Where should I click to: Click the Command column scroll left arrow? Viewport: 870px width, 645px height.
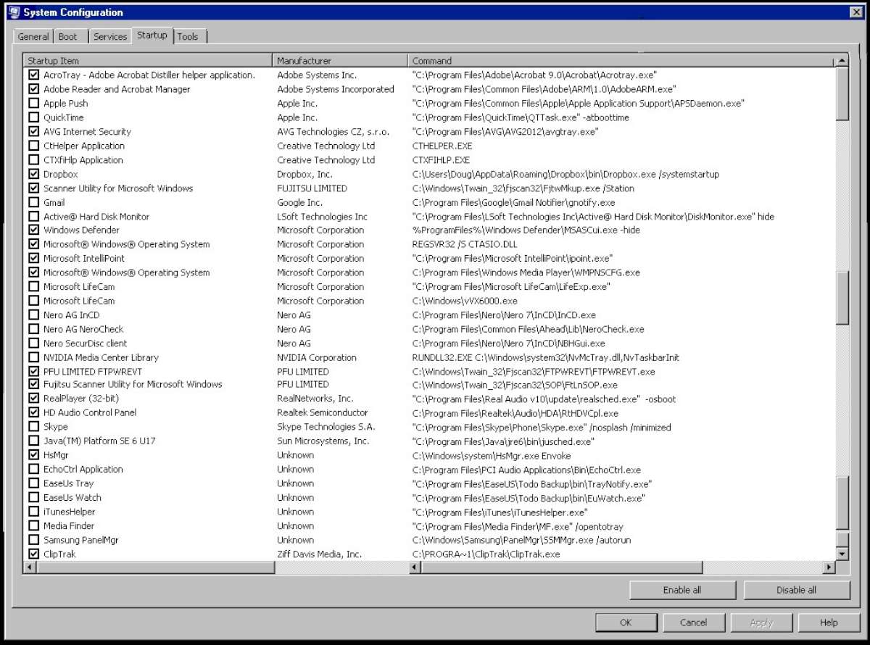tap(415, 567)
